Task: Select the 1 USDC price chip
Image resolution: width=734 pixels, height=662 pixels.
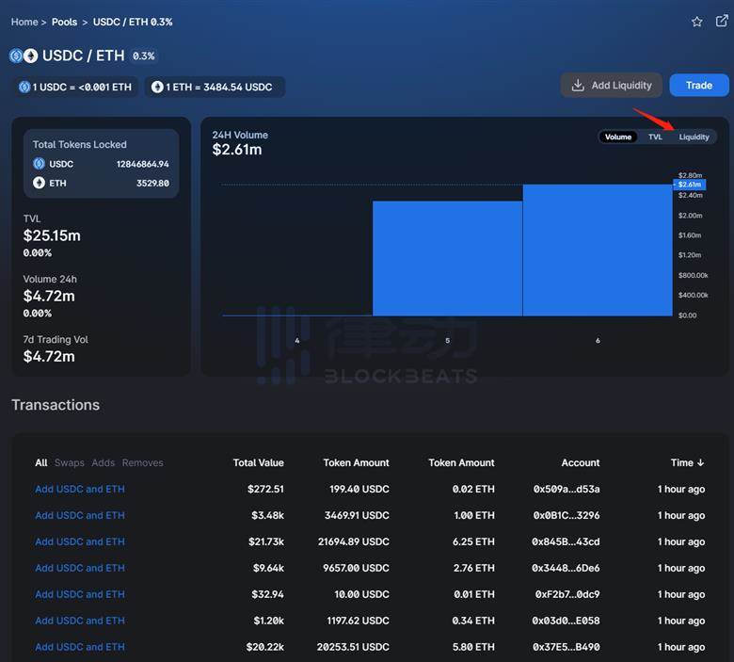Action: [x=76, y=88]
